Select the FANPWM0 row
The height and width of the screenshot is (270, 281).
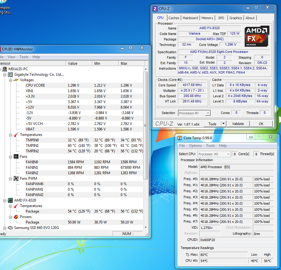click(84, 184)
